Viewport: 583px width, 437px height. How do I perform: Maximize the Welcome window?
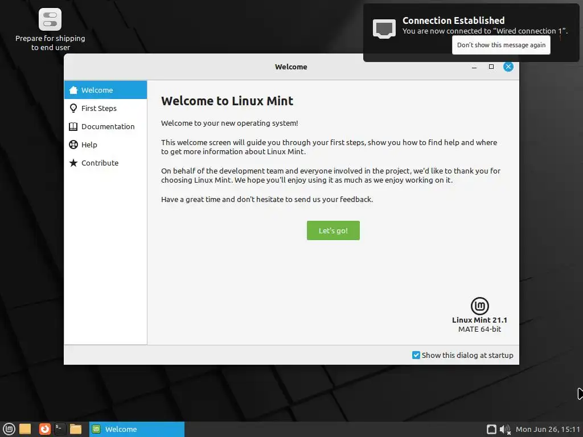pos(491,67)
